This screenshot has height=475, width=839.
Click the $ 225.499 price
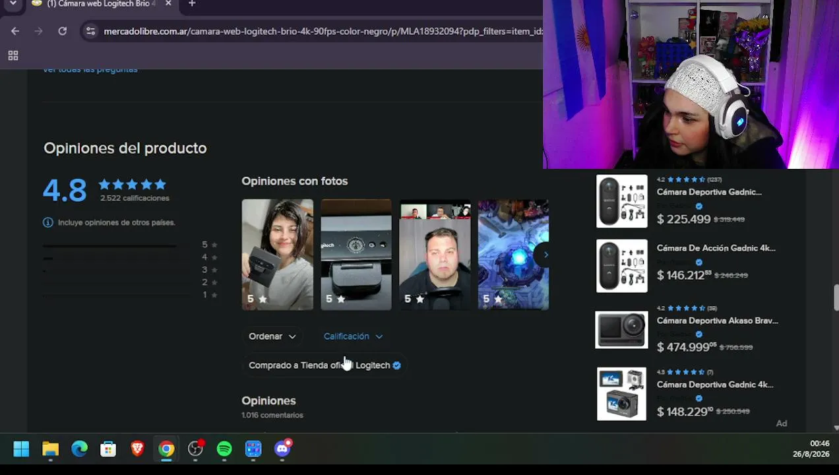(683, 219)
